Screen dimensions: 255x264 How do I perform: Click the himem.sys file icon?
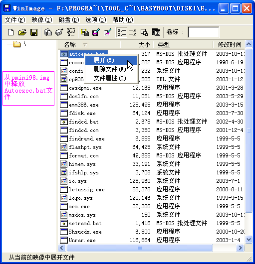[x=63, y=164]
